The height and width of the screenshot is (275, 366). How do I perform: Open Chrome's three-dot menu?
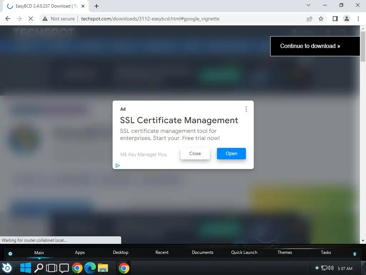coord(358,19)
